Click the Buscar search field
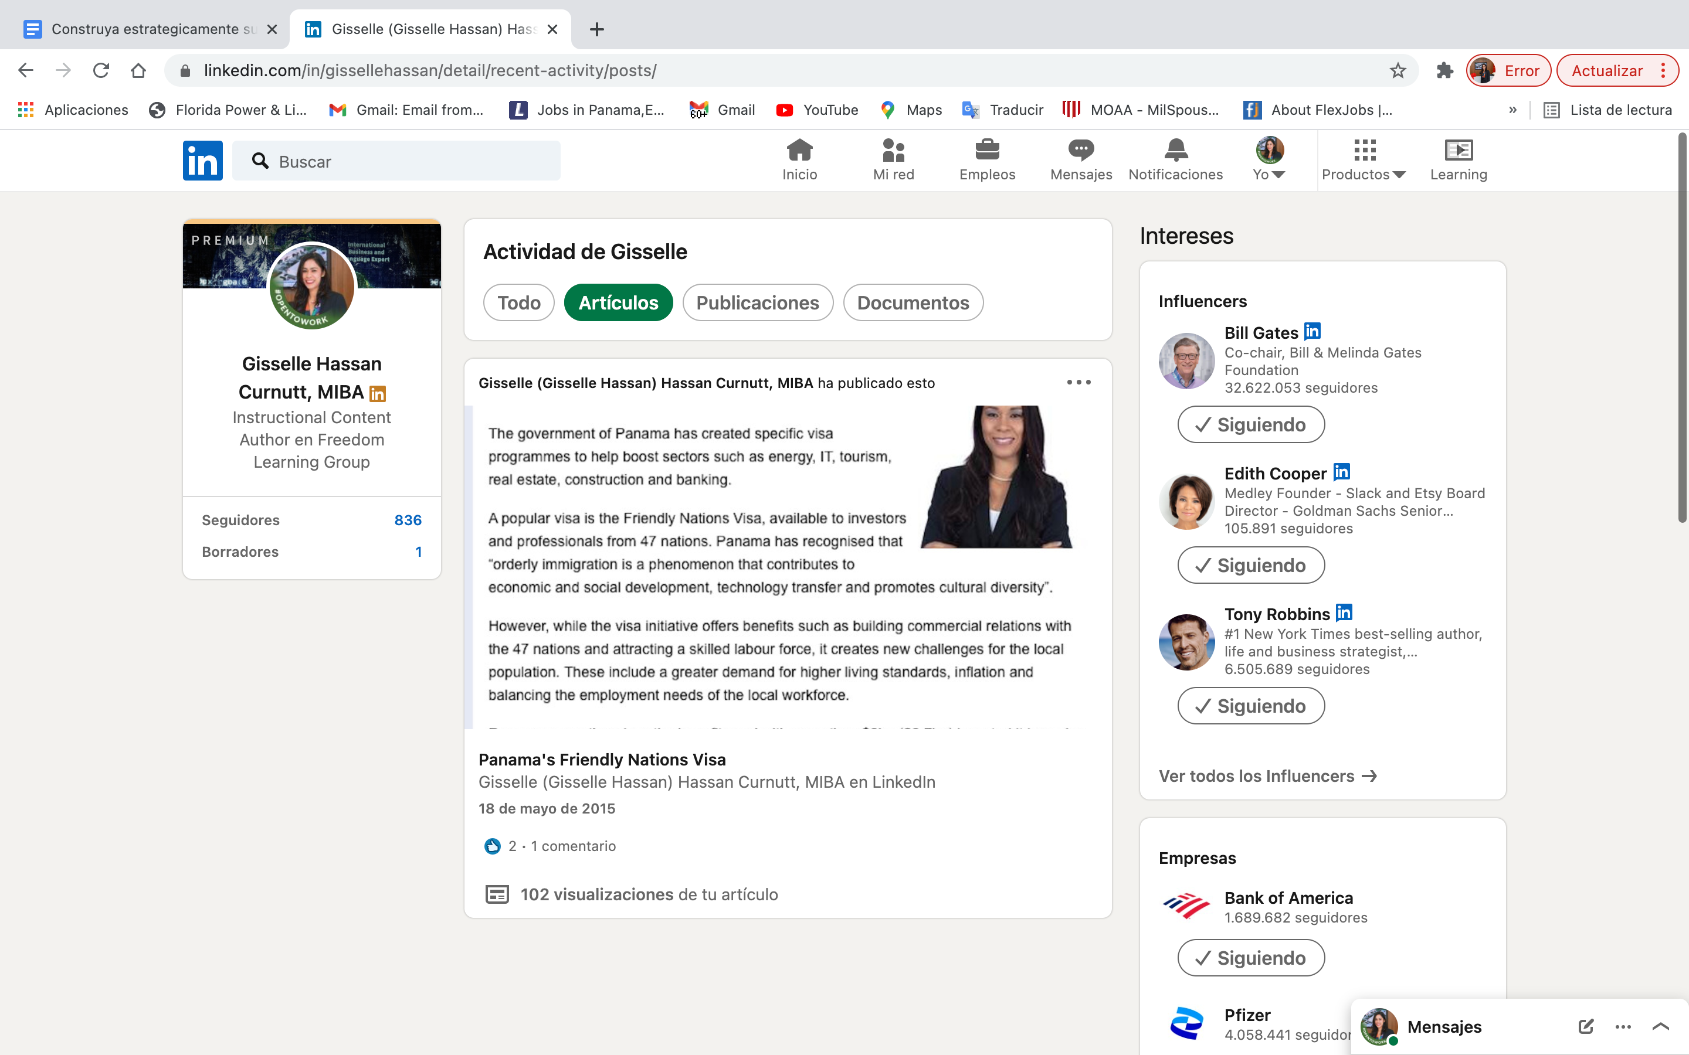Screen dimensions: 1689x1055 [x=405, y=161]
